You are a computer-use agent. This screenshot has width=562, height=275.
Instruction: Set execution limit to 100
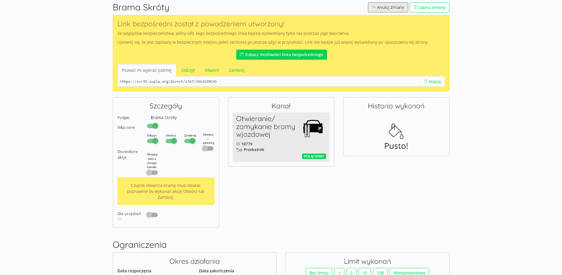380,273
